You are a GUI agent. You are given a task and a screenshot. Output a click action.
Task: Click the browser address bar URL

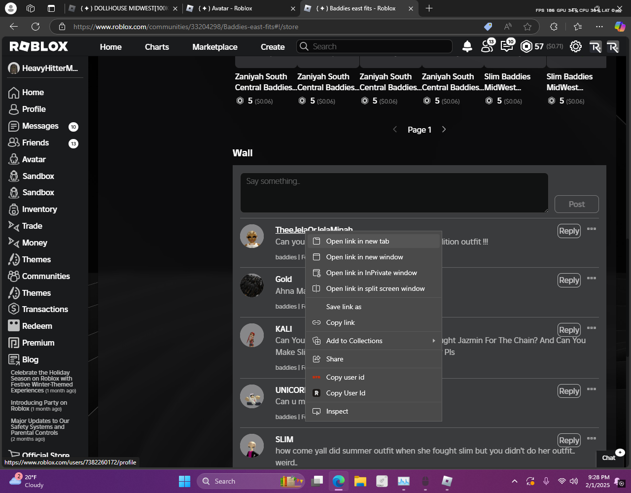tap(186, 27)
